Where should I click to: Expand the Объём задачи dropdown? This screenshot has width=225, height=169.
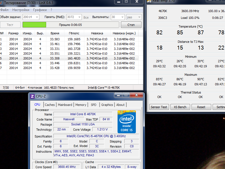(37, 17)
